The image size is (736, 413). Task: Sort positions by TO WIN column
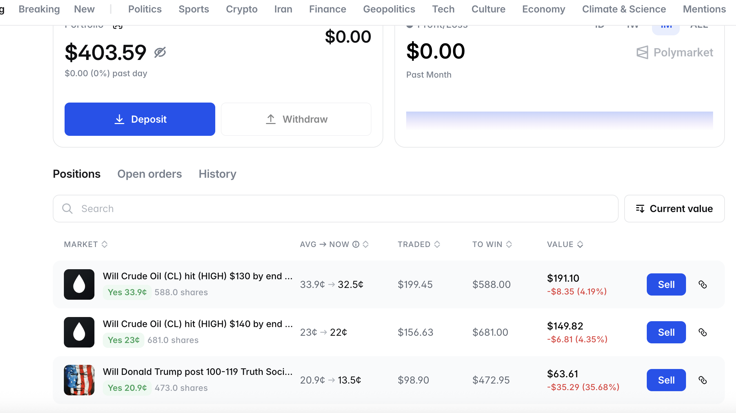point(492,244)
